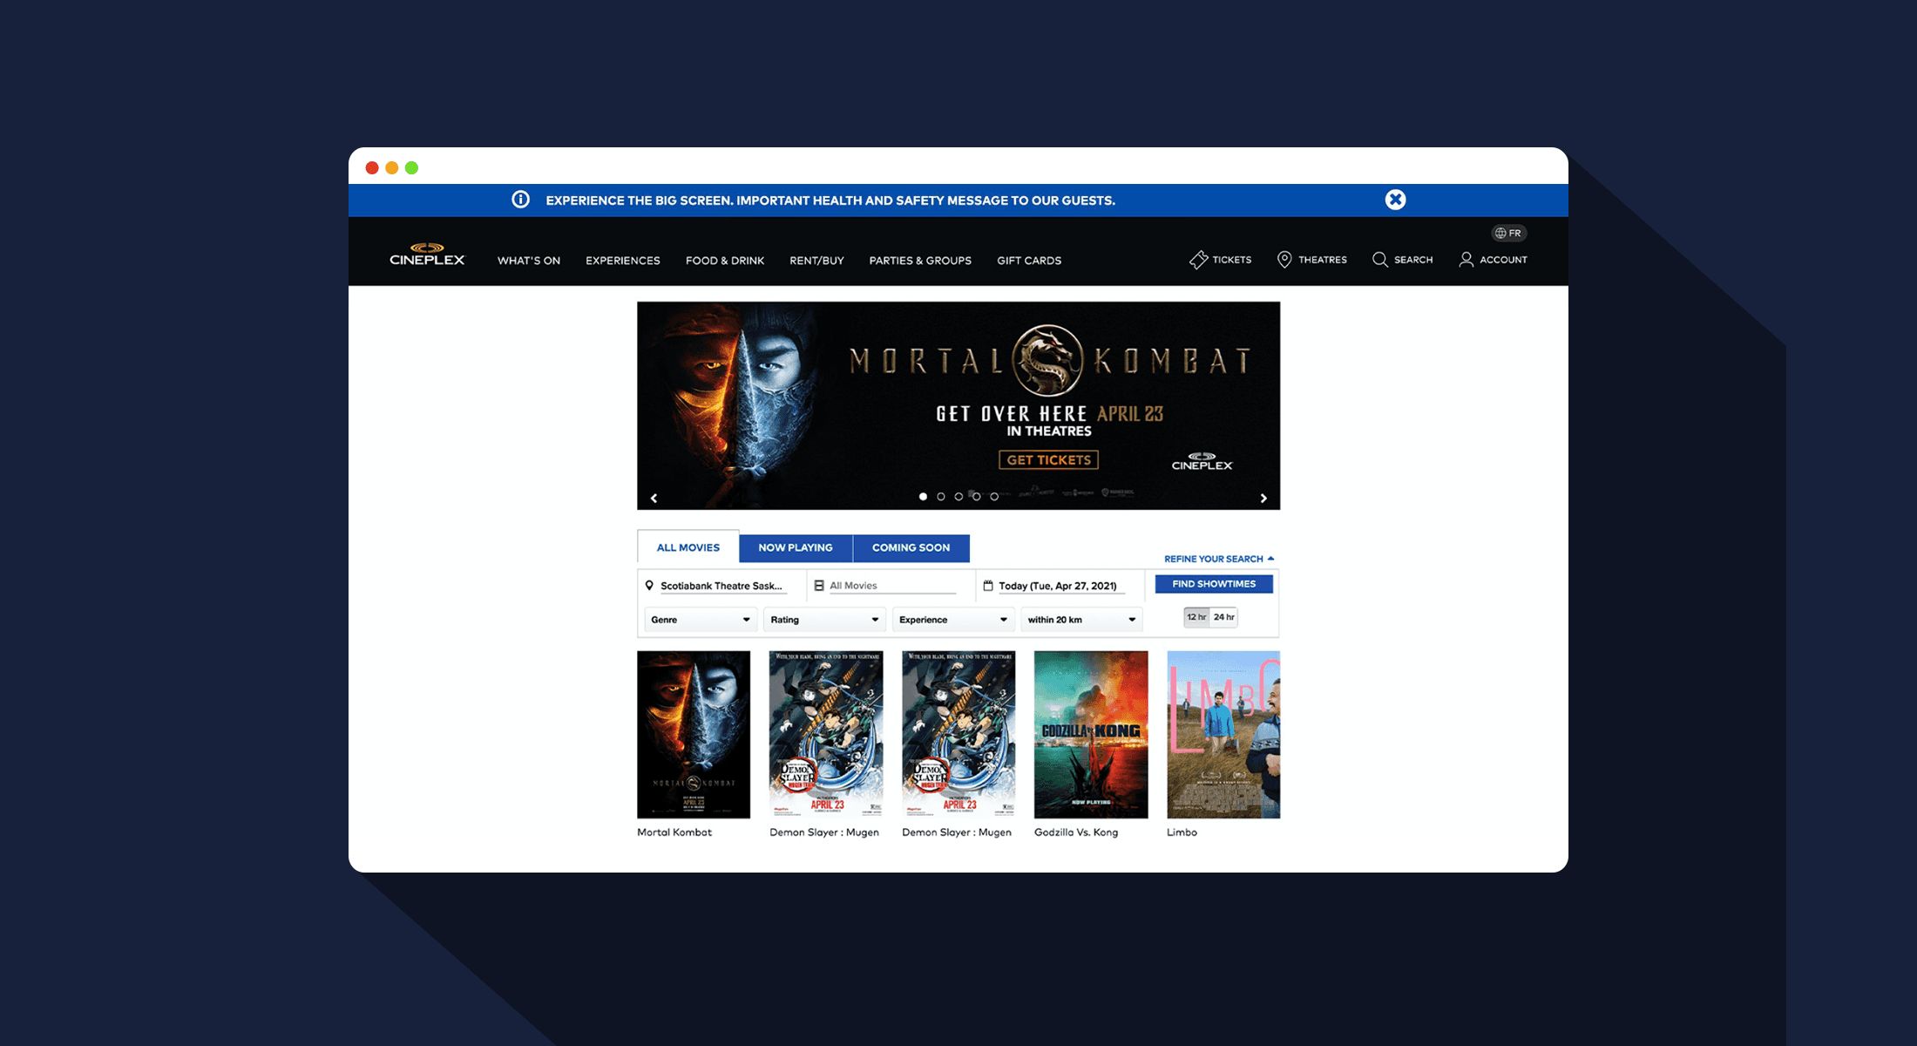1917x1046 pixels.
Task: Select the third carousel dot indicator
Action: (x=958, y=496)
